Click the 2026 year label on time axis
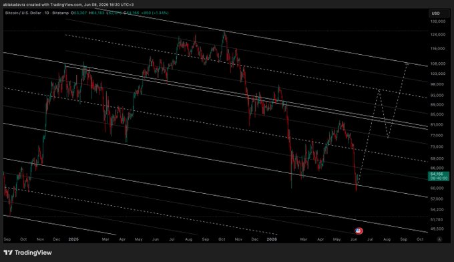The width and height of the screenshot is (454, 262). [x=272, y=239]
